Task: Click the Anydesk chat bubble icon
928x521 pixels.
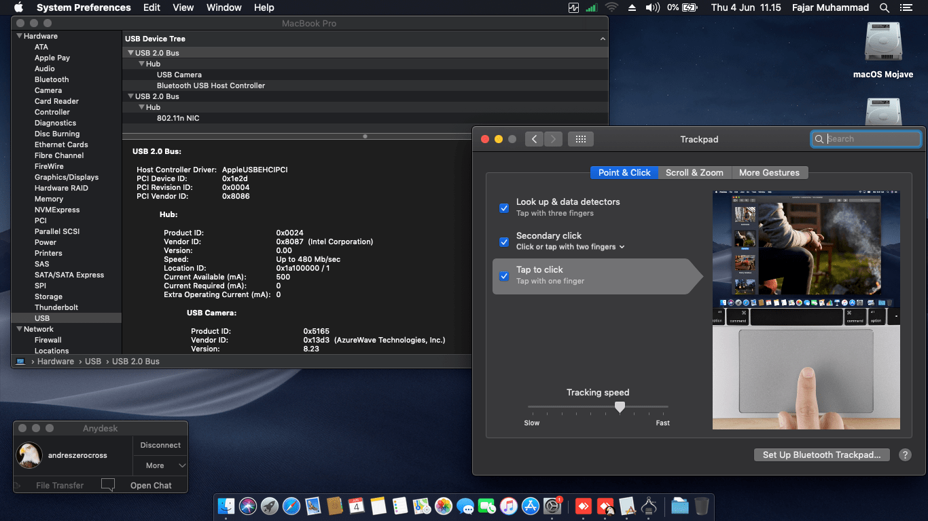Action: point(107,485)
